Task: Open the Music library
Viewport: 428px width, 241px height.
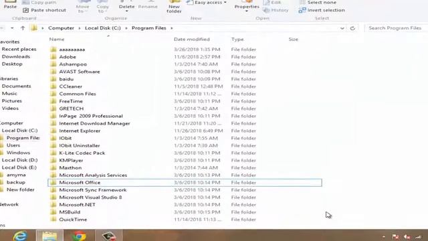Action: [x=9, y=94]
